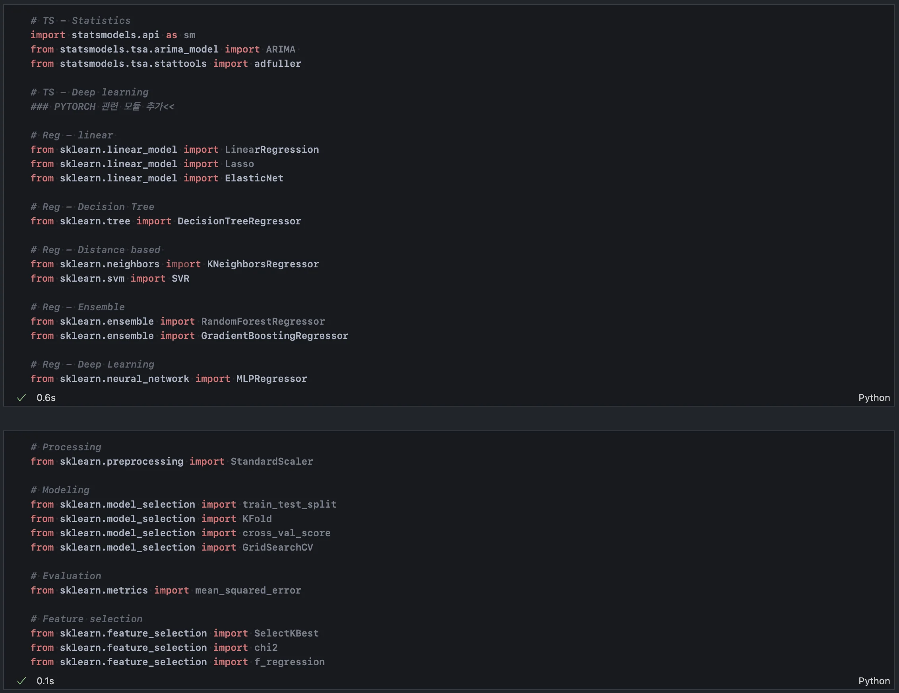Click the first cell's green success checkmark
This screenshot has width=899, height=693.
coord(21,397)
